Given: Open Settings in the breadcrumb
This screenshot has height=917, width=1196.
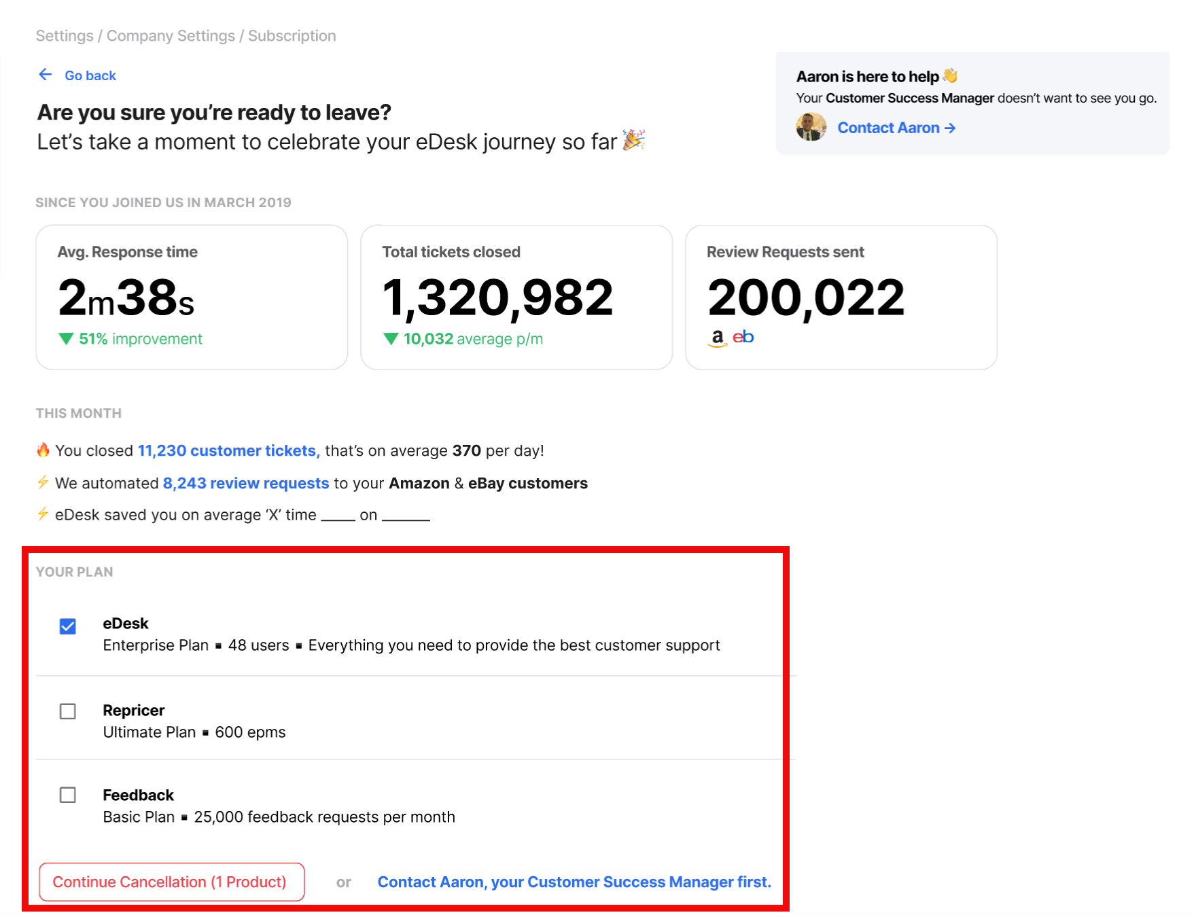Looking at the screenshot, I should pos(65,36).
